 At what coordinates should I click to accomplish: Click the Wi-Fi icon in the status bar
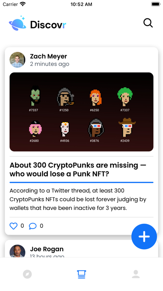tap(23, 4)
